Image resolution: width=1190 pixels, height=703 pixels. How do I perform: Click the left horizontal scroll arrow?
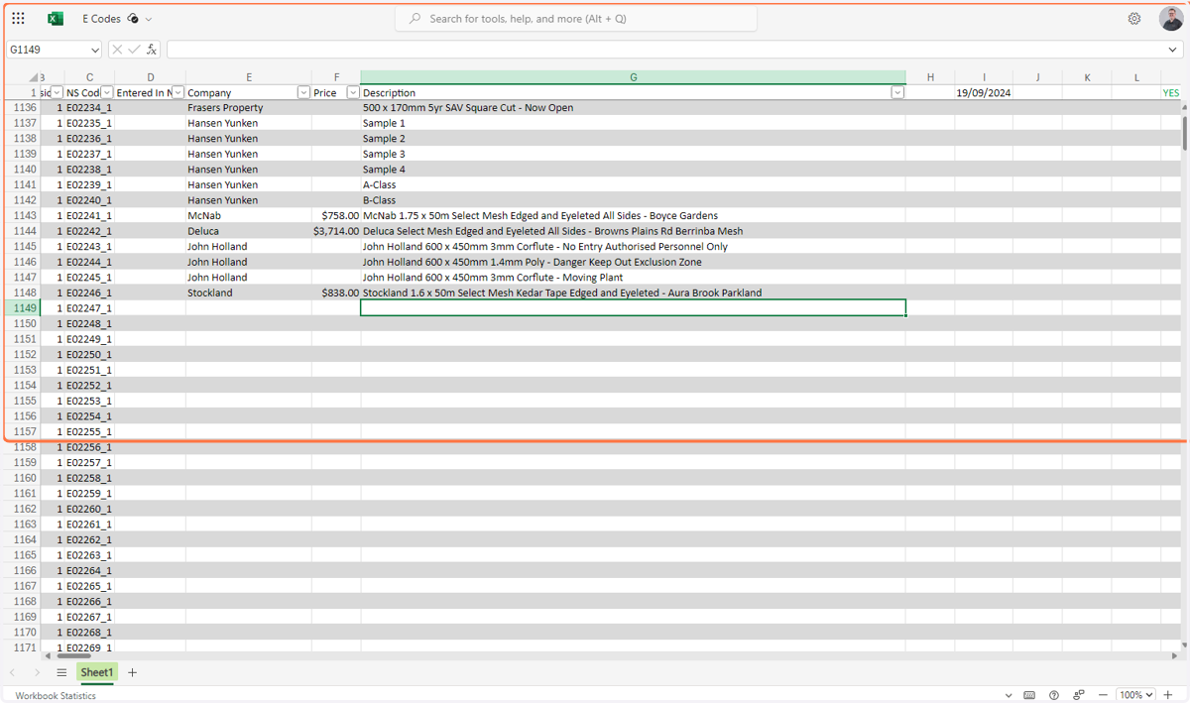[x=48, y=655]
